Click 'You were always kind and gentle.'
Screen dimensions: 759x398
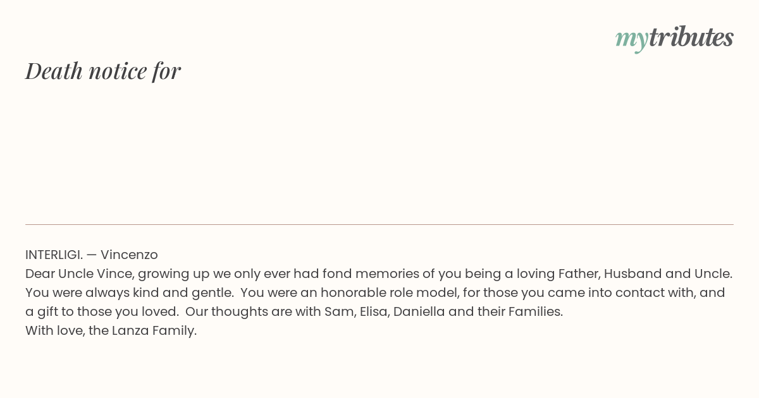[x=130, y=292]
